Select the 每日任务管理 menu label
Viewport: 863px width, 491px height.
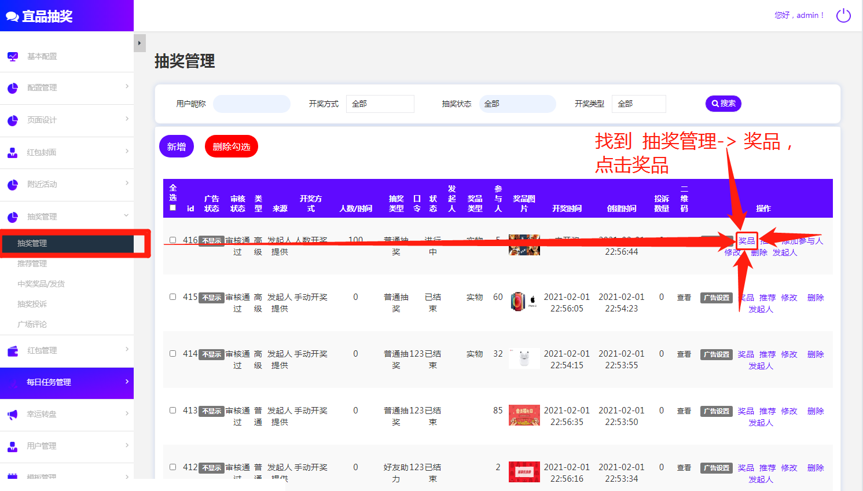pyautogui.click(x=49, y=382)
